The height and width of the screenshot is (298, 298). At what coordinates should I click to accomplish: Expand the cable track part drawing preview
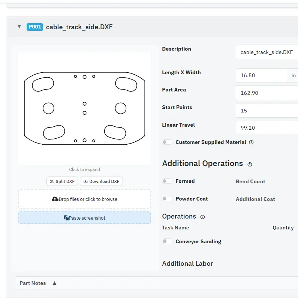(x=84, y=108)
